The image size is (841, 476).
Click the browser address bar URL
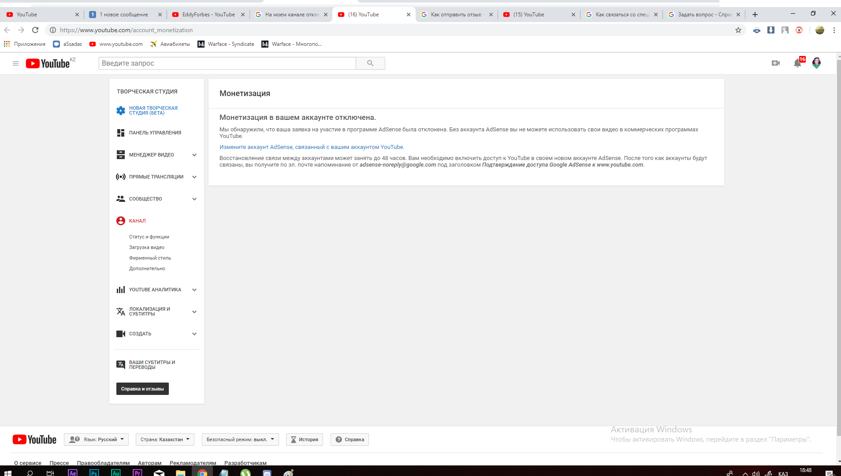click(x=127, y=30)
